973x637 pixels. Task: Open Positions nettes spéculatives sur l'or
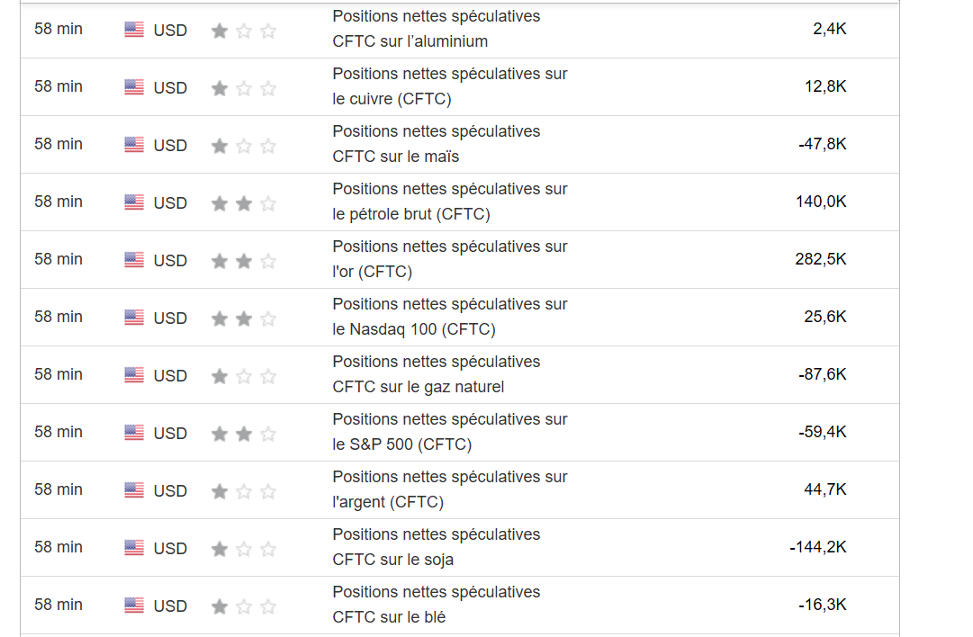pos(450,259)
